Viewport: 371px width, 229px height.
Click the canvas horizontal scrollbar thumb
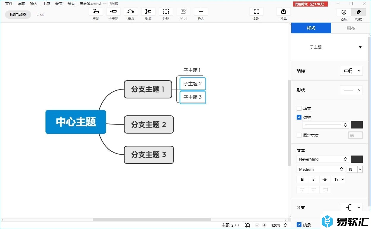(x=152, y=220)
